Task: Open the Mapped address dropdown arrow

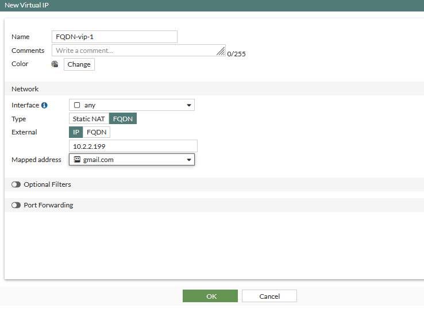Action: pos(188,160)
